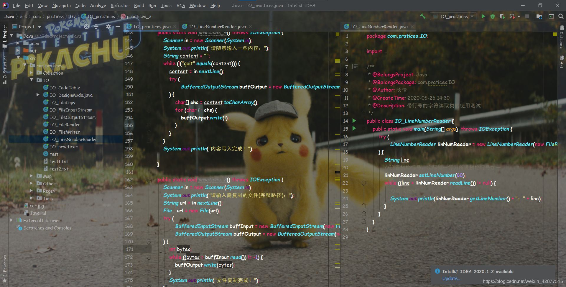Toggle the Structure tool window
Image resolution: width=566 pixels, height=287 pixels.
(5, 68)
